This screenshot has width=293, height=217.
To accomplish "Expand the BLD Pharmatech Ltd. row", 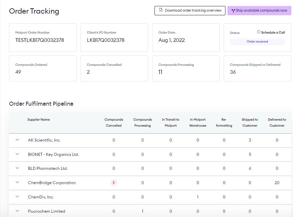I will pyautogui.click(x=17, y=168).
